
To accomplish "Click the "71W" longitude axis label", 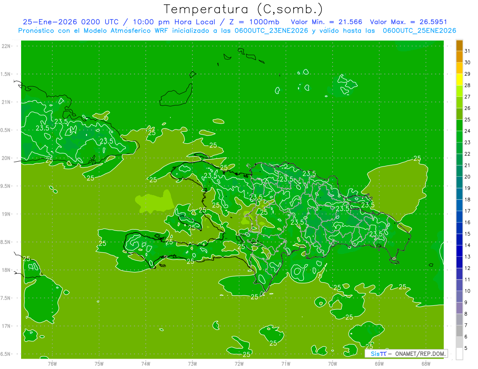I will (286, 364).
